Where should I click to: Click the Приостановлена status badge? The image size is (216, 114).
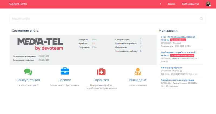178,40
